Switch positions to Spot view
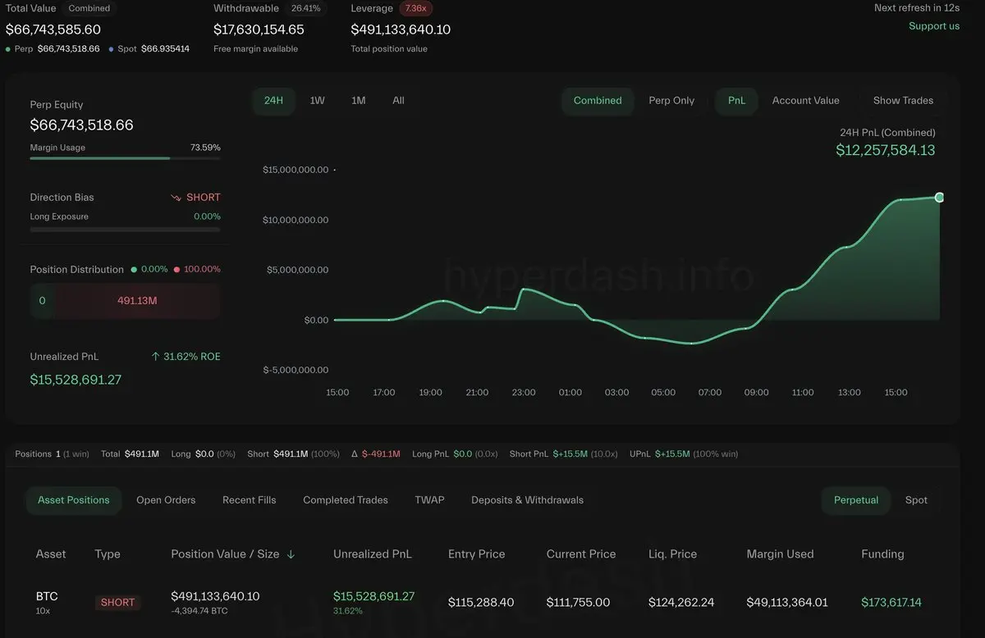This screenshot has height=638, width=985. point(916,500)
